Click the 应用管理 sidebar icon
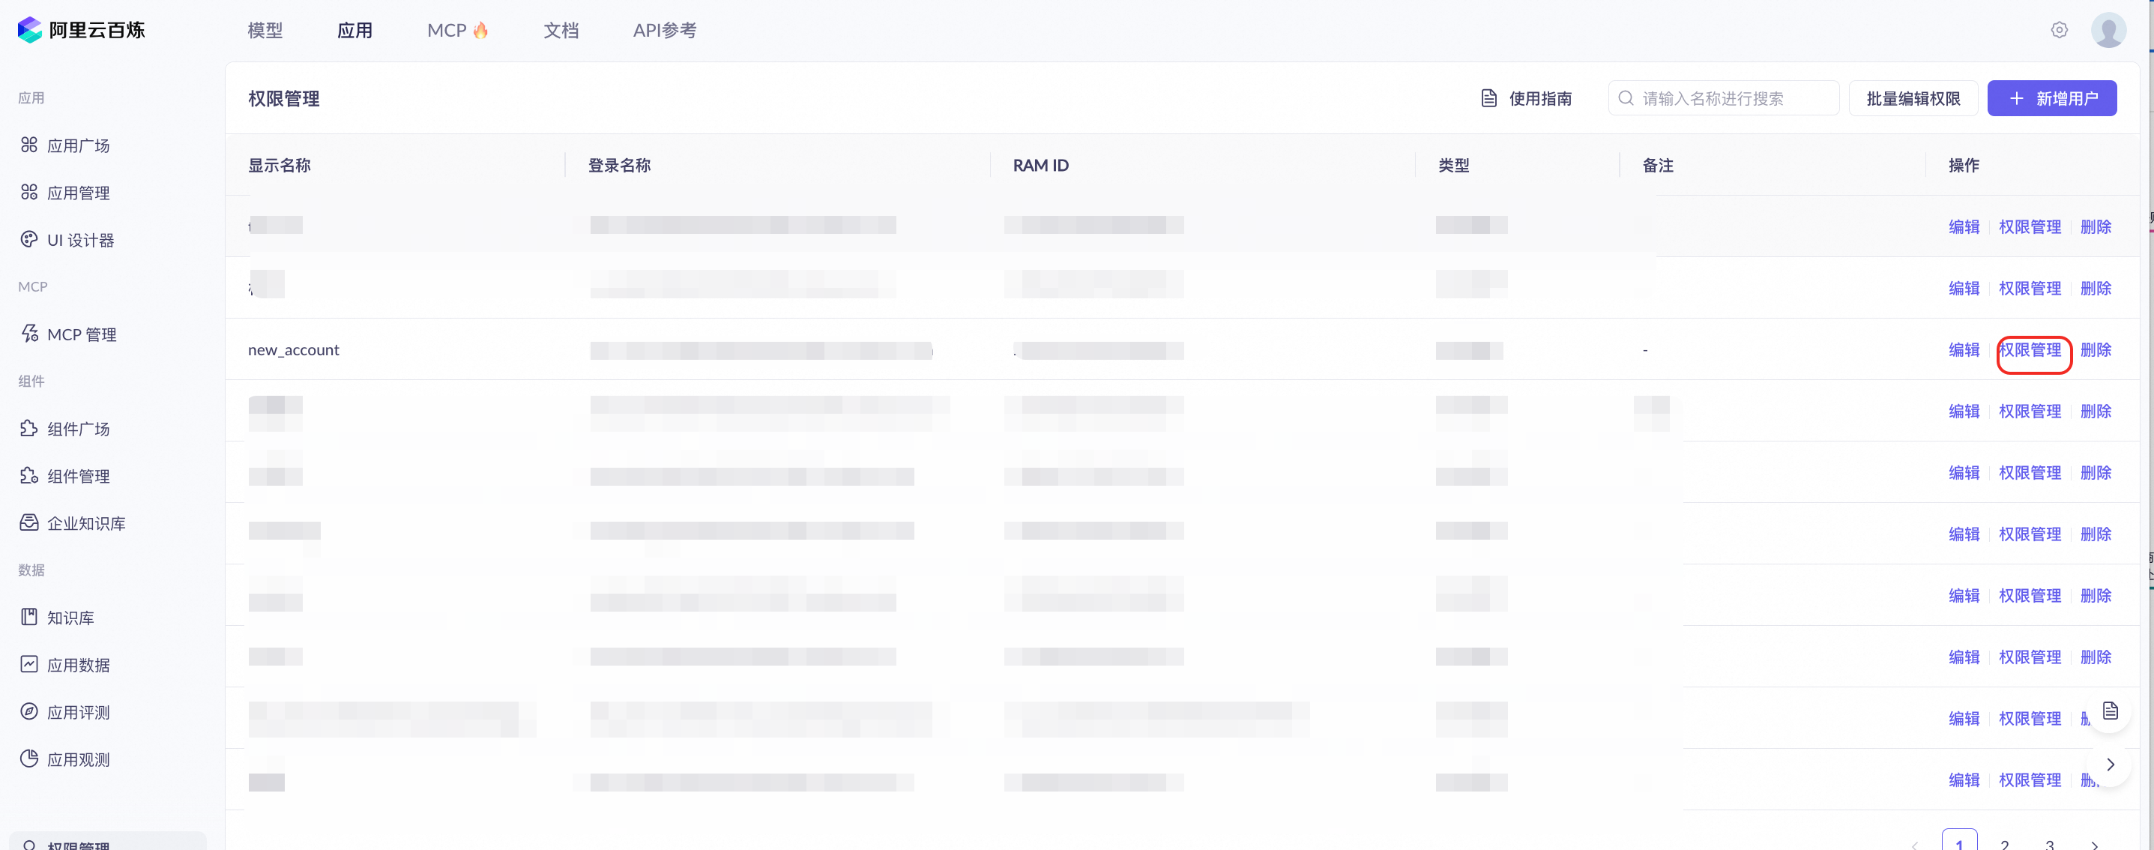2154x850 pixels. [29, 193]
